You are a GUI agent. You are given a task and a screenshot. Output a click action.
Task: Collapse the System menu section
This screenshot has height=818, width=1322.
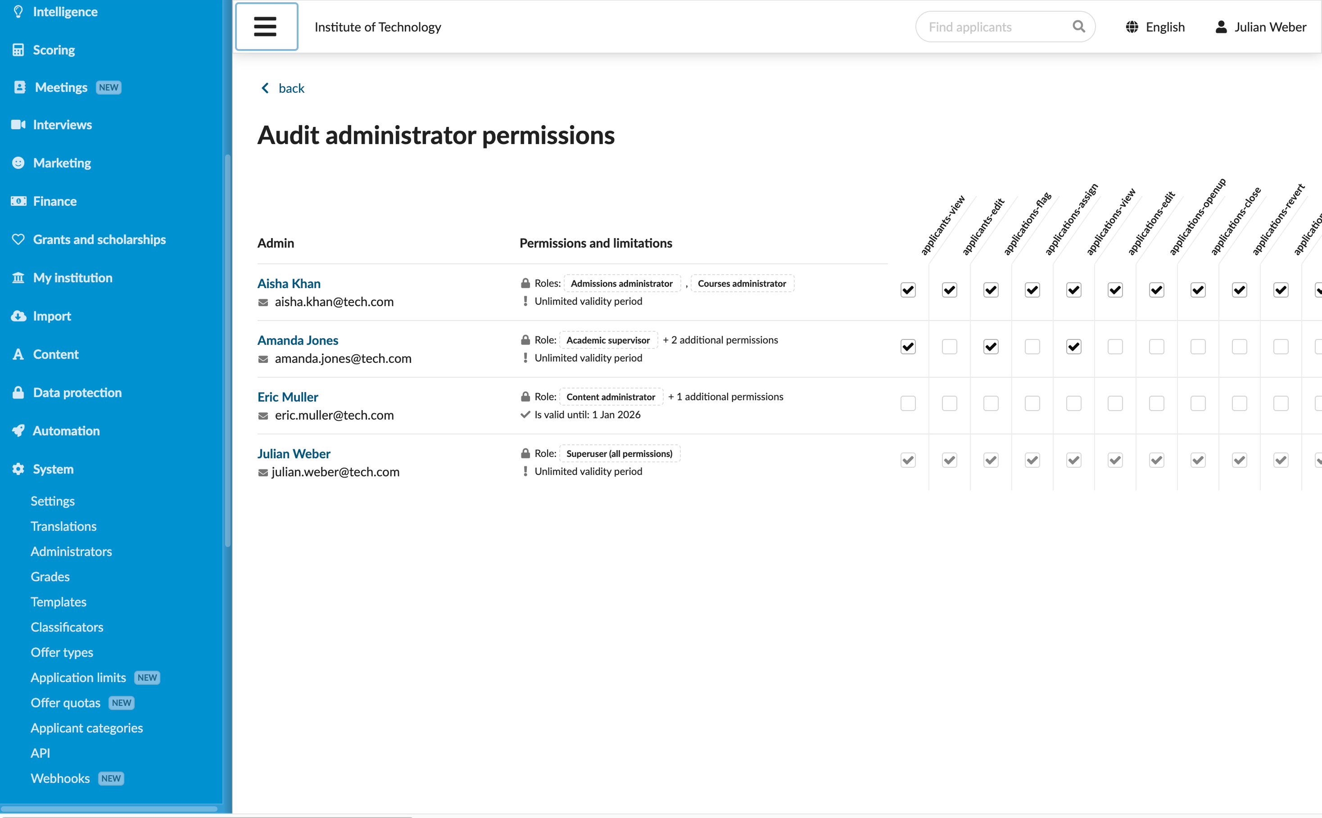[53, 469]
